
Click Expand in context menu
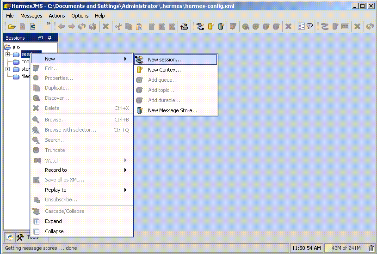point(53,221)
